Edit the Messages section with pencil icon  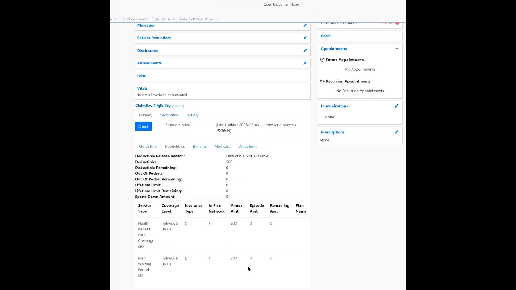305,25
